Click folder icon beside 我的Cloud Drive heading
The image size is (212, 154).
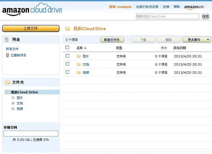pos(67,29)
